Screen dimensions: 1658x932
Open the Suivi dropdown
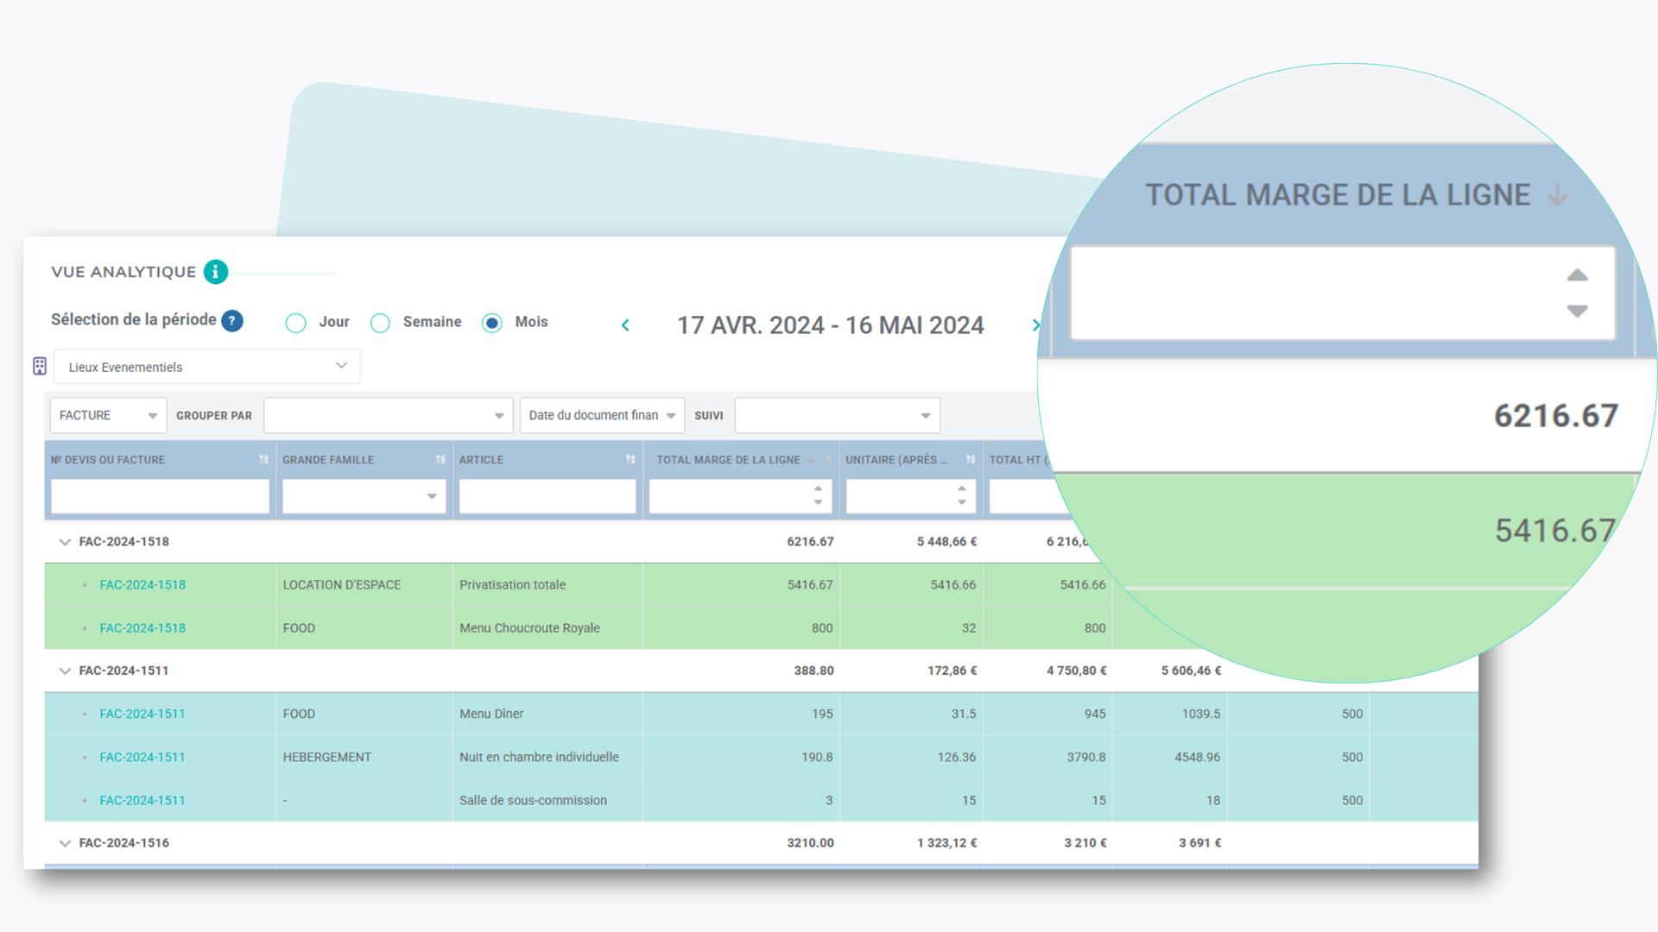coord(837,415)
